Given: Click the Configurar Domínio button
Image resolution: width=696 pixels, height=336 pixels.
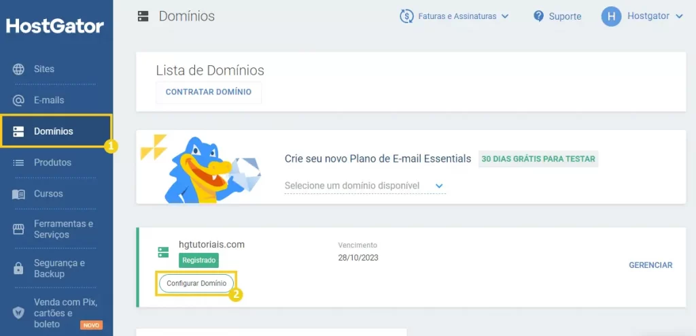Looking at the screenshot, I should point(196,284).
